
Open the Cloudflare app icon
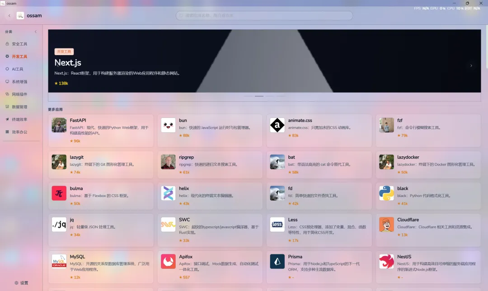point(386,225)
